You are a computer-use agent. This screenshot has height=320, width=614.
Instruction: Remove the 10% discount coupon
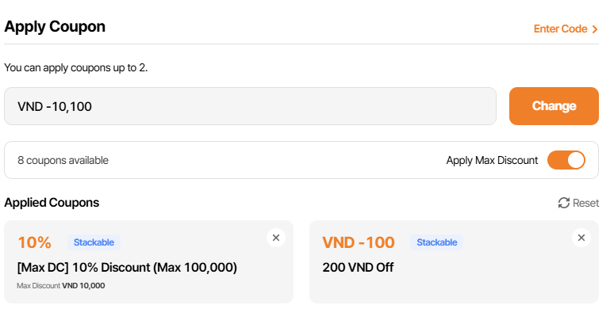(x=275, y=237)
